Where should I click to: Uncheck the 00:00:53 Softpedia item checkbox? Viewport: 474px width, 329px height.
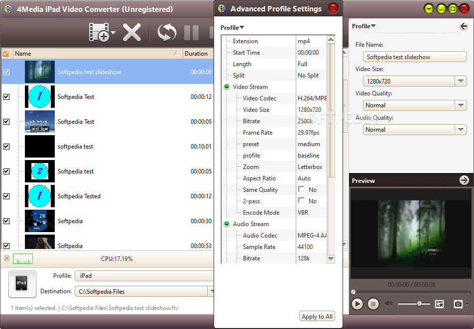6,246
